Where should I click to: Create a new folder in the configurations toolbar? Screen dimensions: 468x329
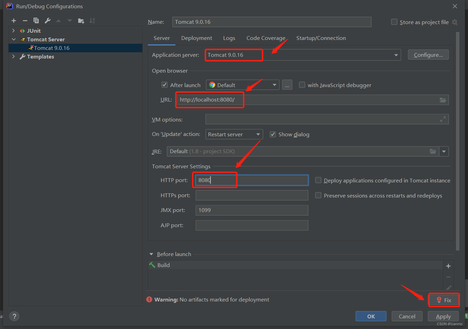click(81, 21)
